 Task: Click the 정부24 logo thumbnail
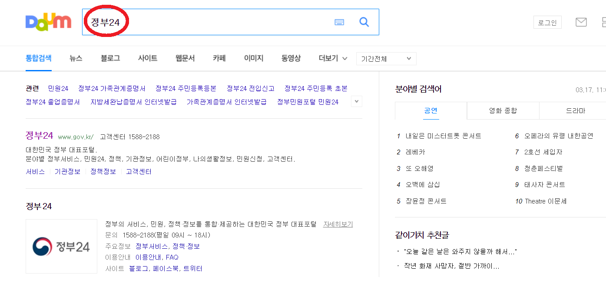coord(61,246)
